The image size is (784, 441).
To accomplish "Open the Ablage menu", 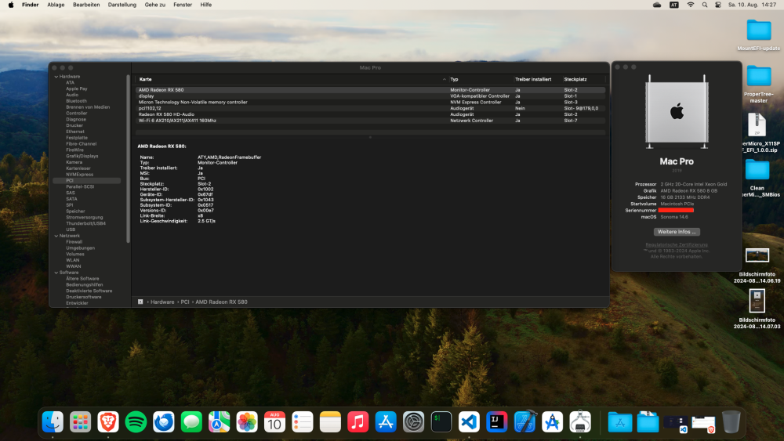I will click(56, 5).
